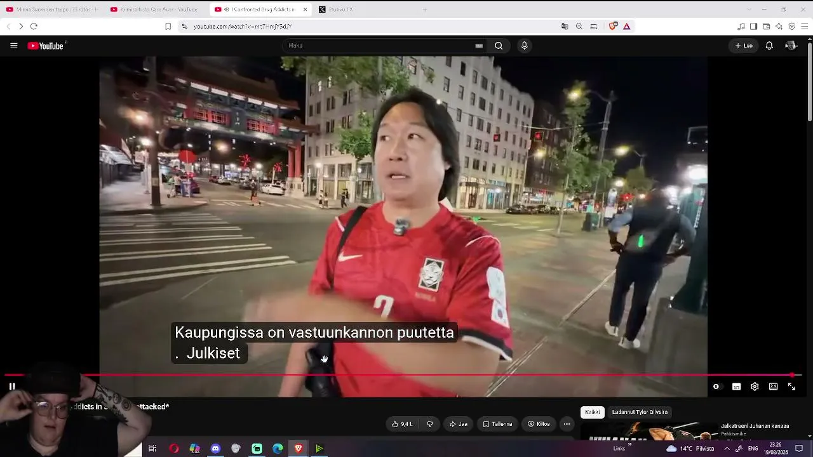Click the Kiitos thanks button
Screen dimensions: 813x457
pos(539,424)
